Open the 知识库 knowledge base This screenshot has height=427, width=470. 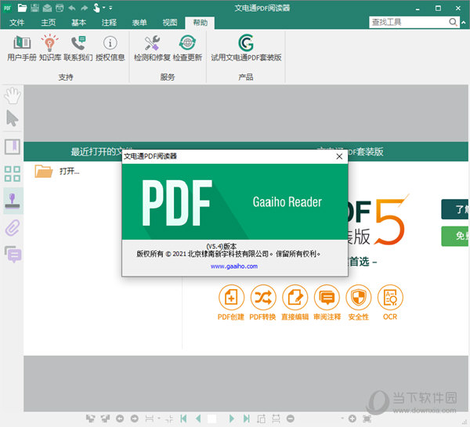click(50, 48)
